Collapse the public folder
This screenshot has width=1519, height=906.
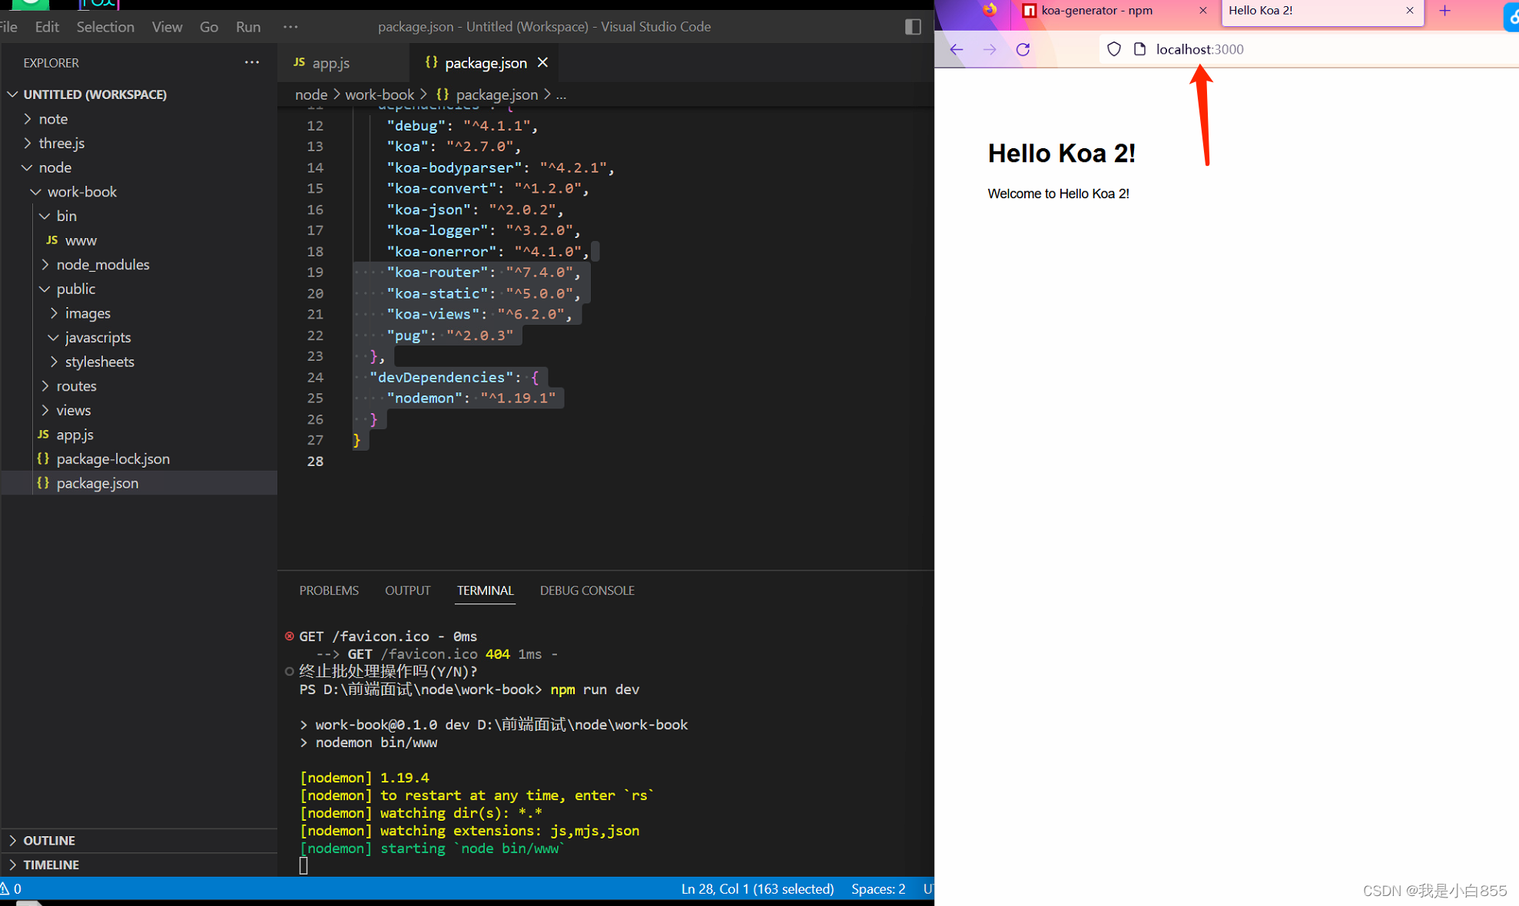click(x=75, y=289)
